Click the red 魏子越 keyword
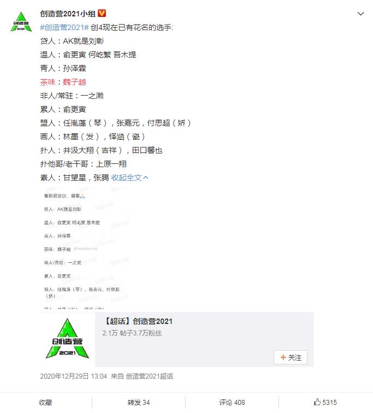This screenshot has height=413, width=373. (74, 82)
